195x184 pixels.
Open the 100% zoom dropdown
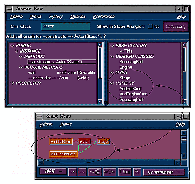53,171
